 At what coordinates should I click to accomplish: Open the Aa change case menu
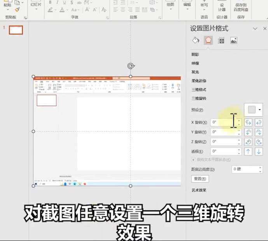click(75, 10)
